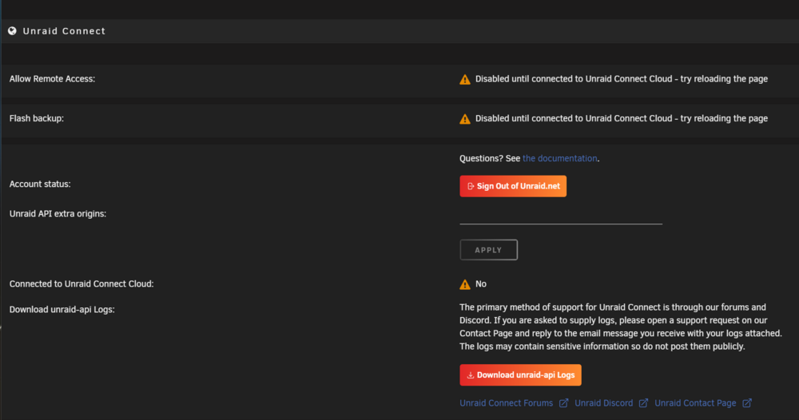The height and width of the screenshot is (420, 799).
Task: Click external-link icon after Unraid Connect Forums
Action: point(563,403)
